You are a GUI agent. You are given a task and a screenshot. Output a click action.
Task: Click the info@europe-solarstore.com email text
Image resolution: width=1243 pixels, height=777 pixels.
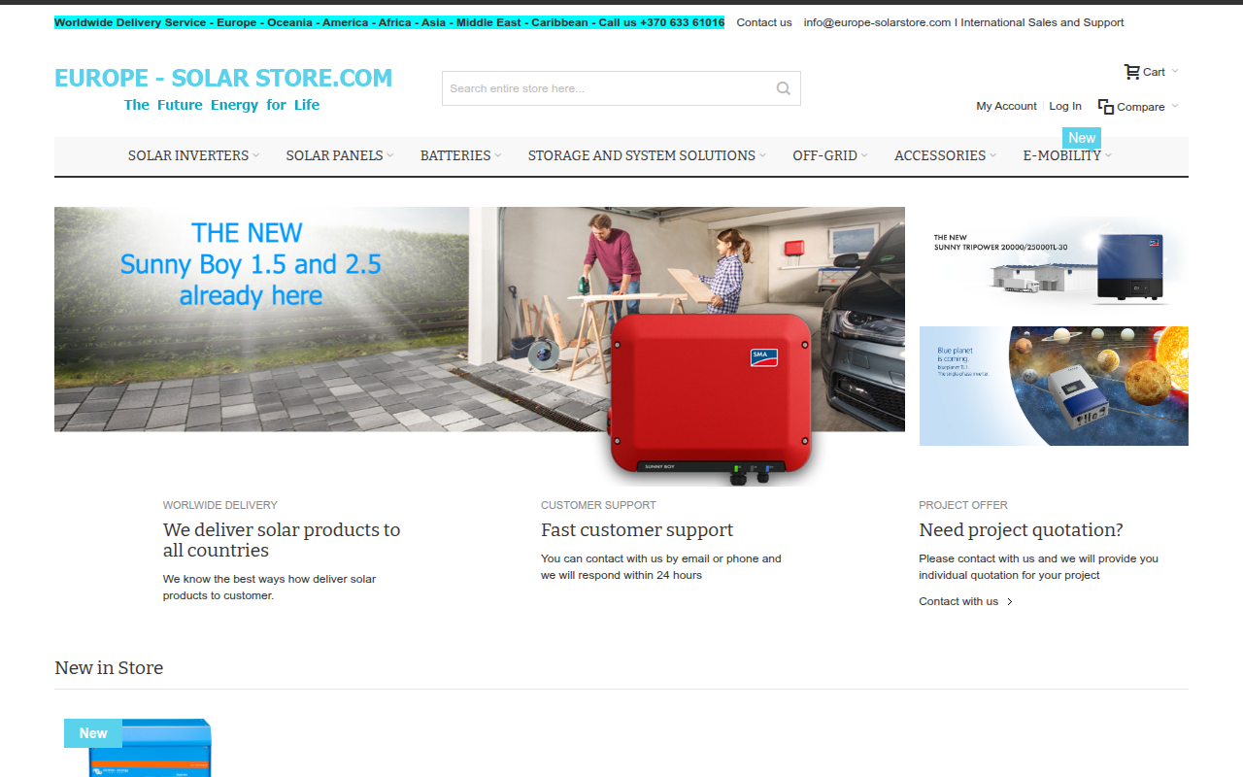pyautogui.click(x=877, y=22)
